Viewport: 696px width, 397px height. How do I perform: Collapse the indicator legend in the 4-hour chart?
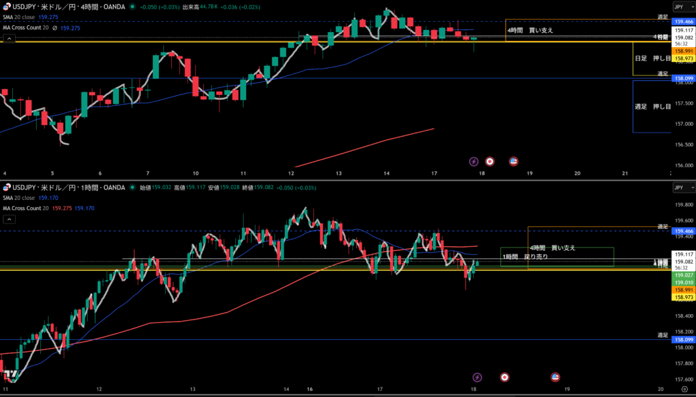(x=10, y=39)
